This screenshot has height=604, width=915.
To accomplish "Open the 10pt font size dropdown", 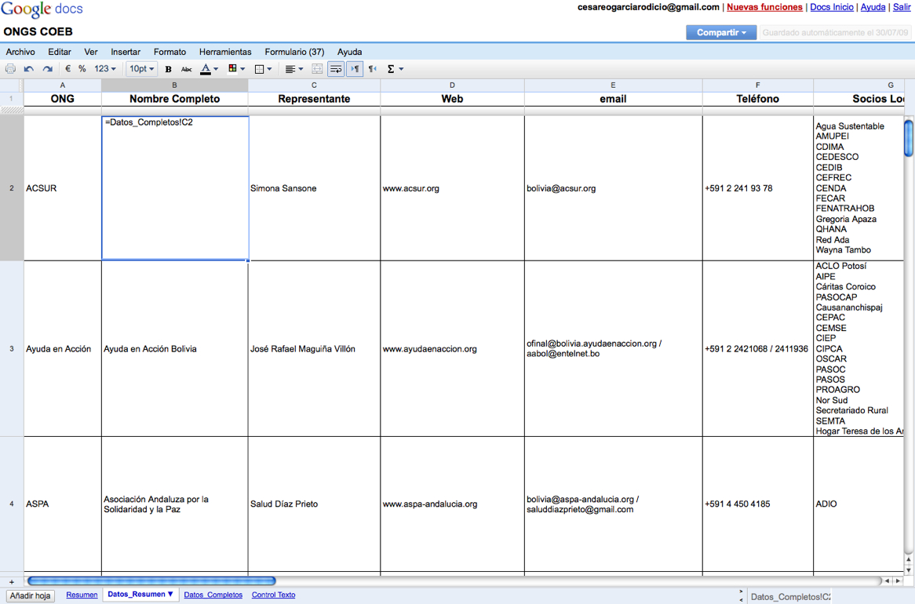I will pyautogui.click(x=142, y=69).
